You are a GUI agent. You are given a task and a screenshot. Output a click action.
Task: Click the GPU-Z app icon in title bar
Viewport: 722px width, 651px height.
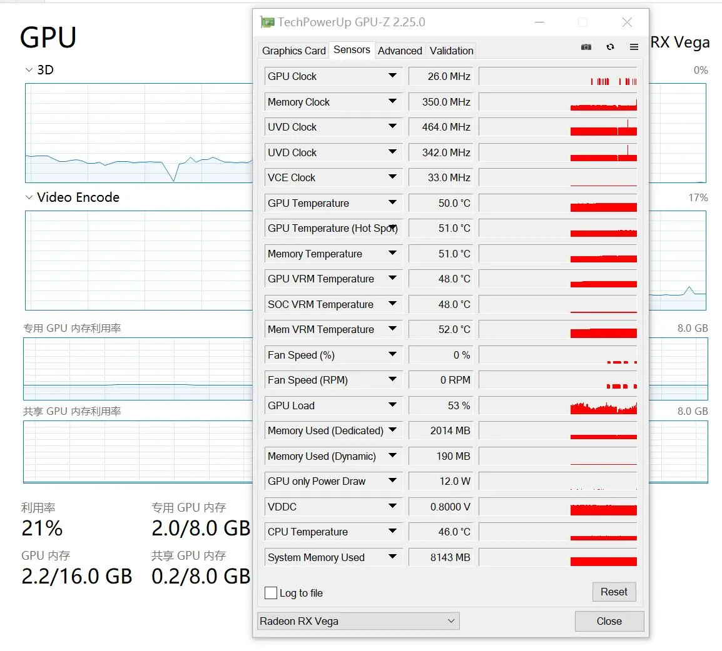(x=267, y=22)
